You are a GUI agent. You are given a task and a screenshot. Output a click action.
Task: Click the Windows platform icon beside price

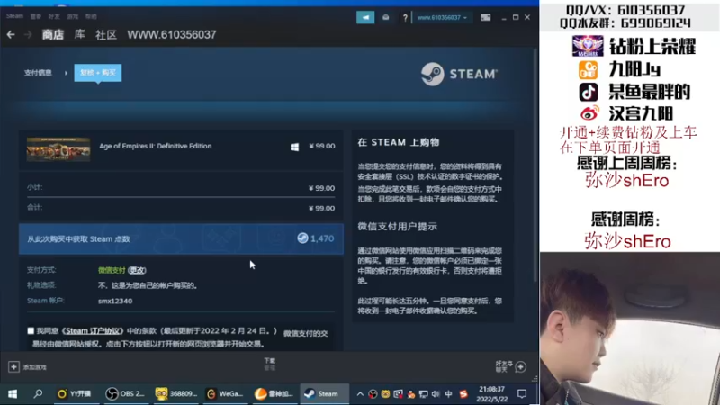coord(295,147)
